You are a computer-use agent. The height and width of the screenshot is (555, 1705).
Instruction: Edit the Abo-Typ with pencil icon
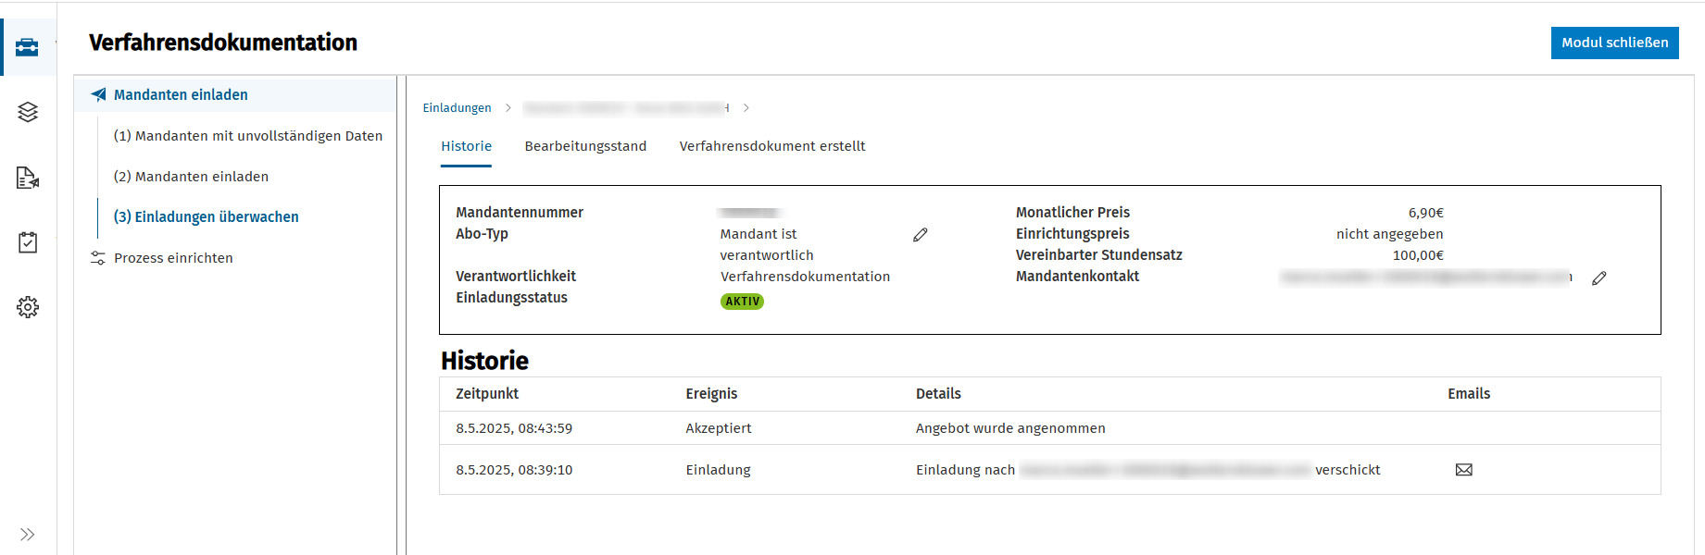point(920,235)
